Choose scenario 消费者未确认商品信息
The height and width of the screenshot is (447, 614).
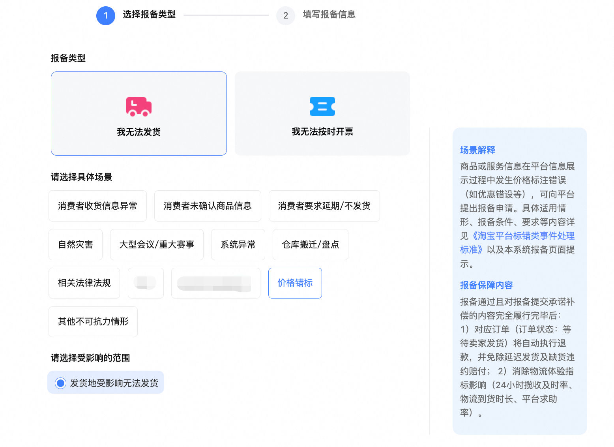point(208,206)
